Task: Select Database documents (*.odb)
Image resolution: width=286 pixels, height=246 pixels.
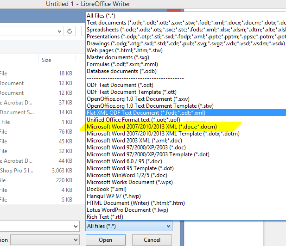Action: (186, 71)
